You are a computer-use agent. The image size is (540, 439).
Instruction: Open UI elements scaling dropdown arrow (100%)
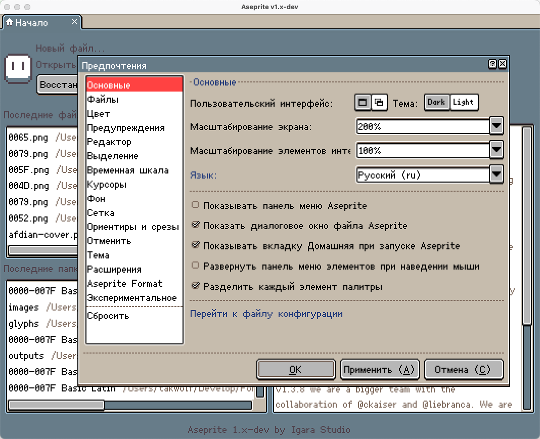(496, 150)
